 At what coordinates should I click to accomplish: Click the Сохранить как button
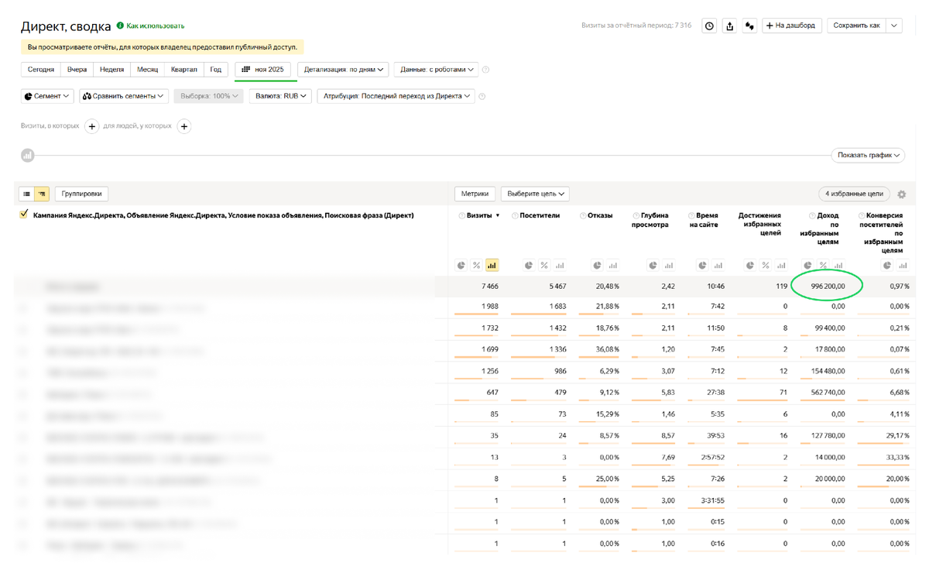[x=856, y=26]
